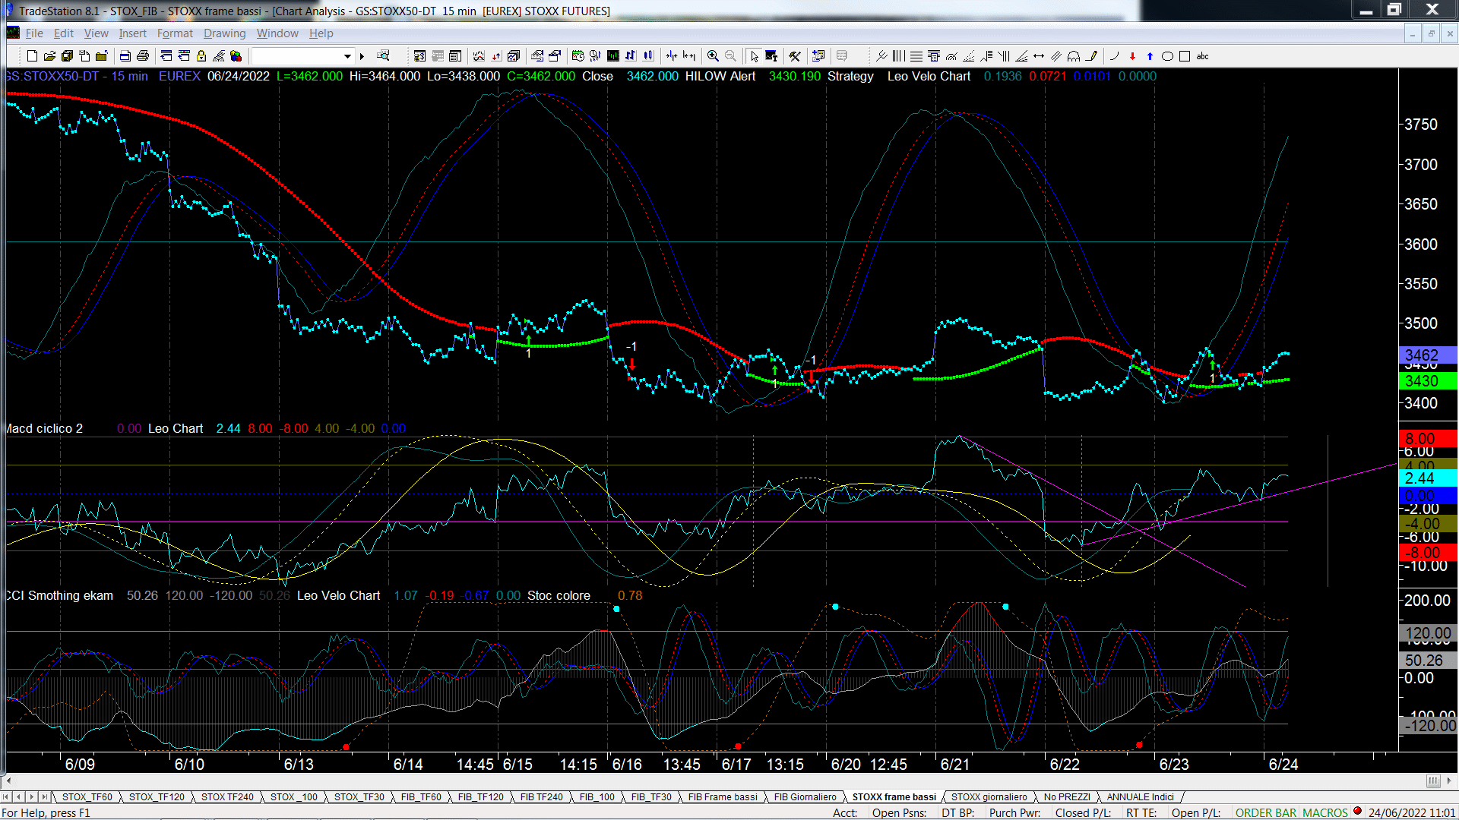Image resolution: width=1459 pixels, height=820 pixels.
Task: Switch to the ANNUALE Indici tab
Action: pos(1140,797)
